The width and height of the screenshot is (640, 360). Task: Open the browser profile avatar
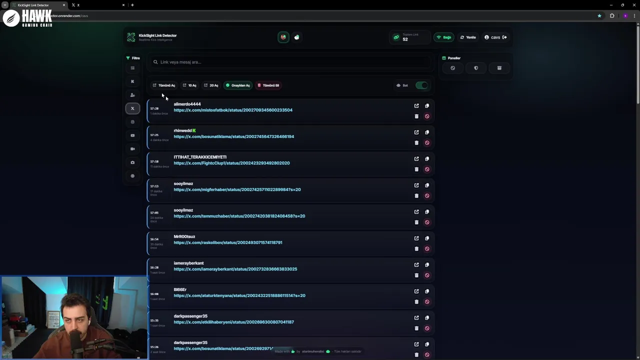pyautogui.click(x=625, y=16)
